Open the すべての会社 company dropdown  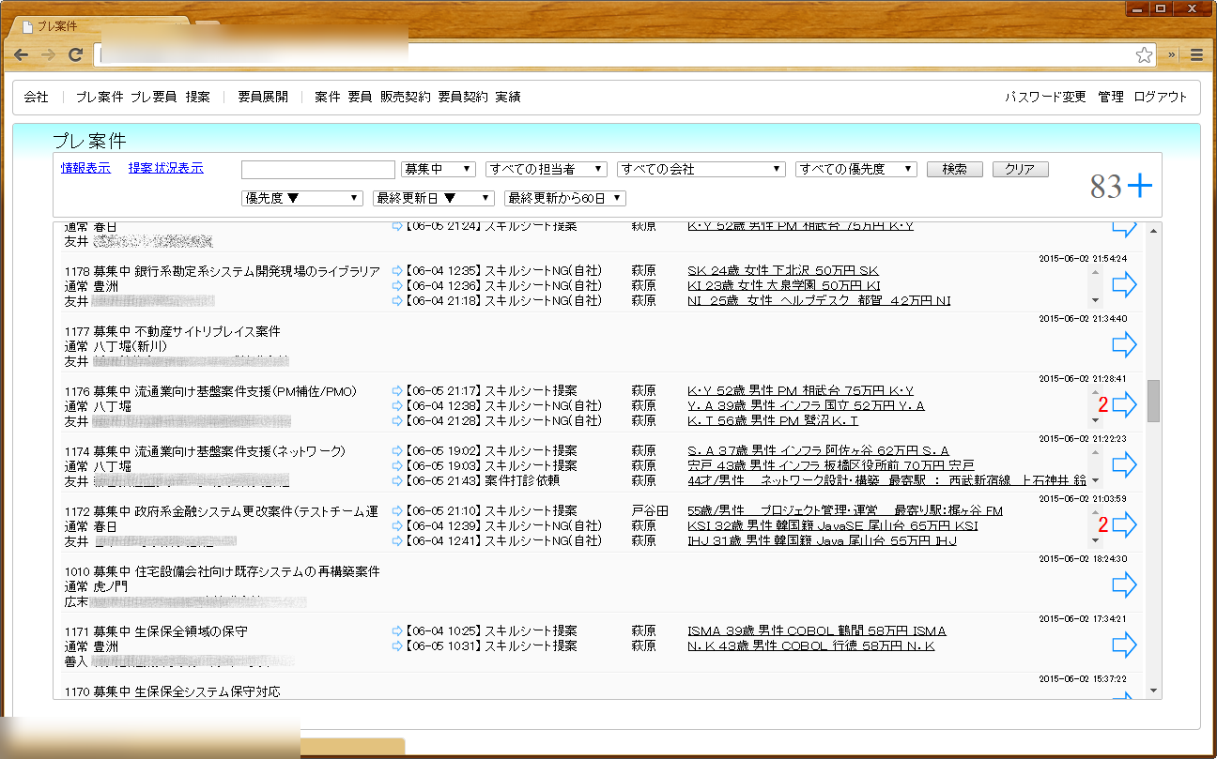[x=700, y=169]
